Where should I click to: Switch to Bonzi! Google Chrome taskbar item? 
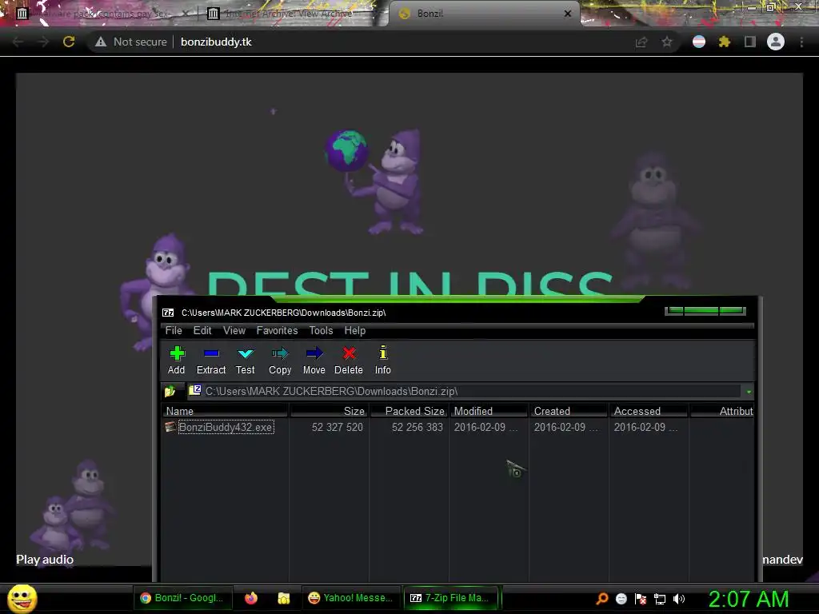(182, 598)
